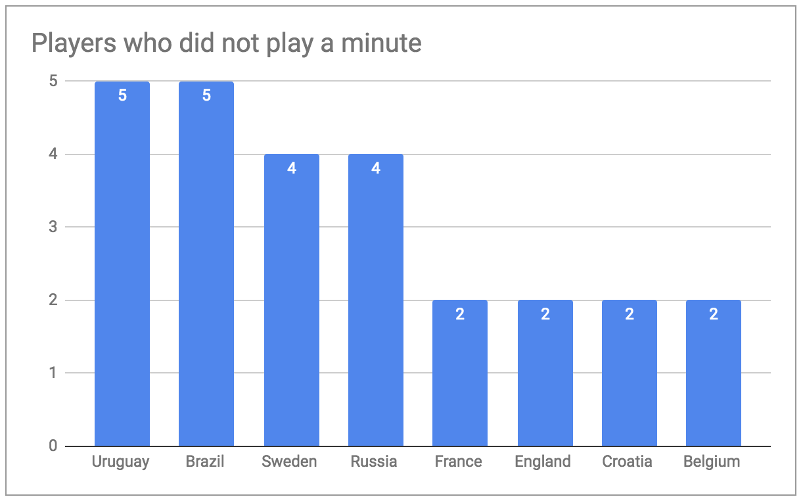Select the Russia x-axis label
The width and height of the screenshot is (803, 501).
(374, 462)
